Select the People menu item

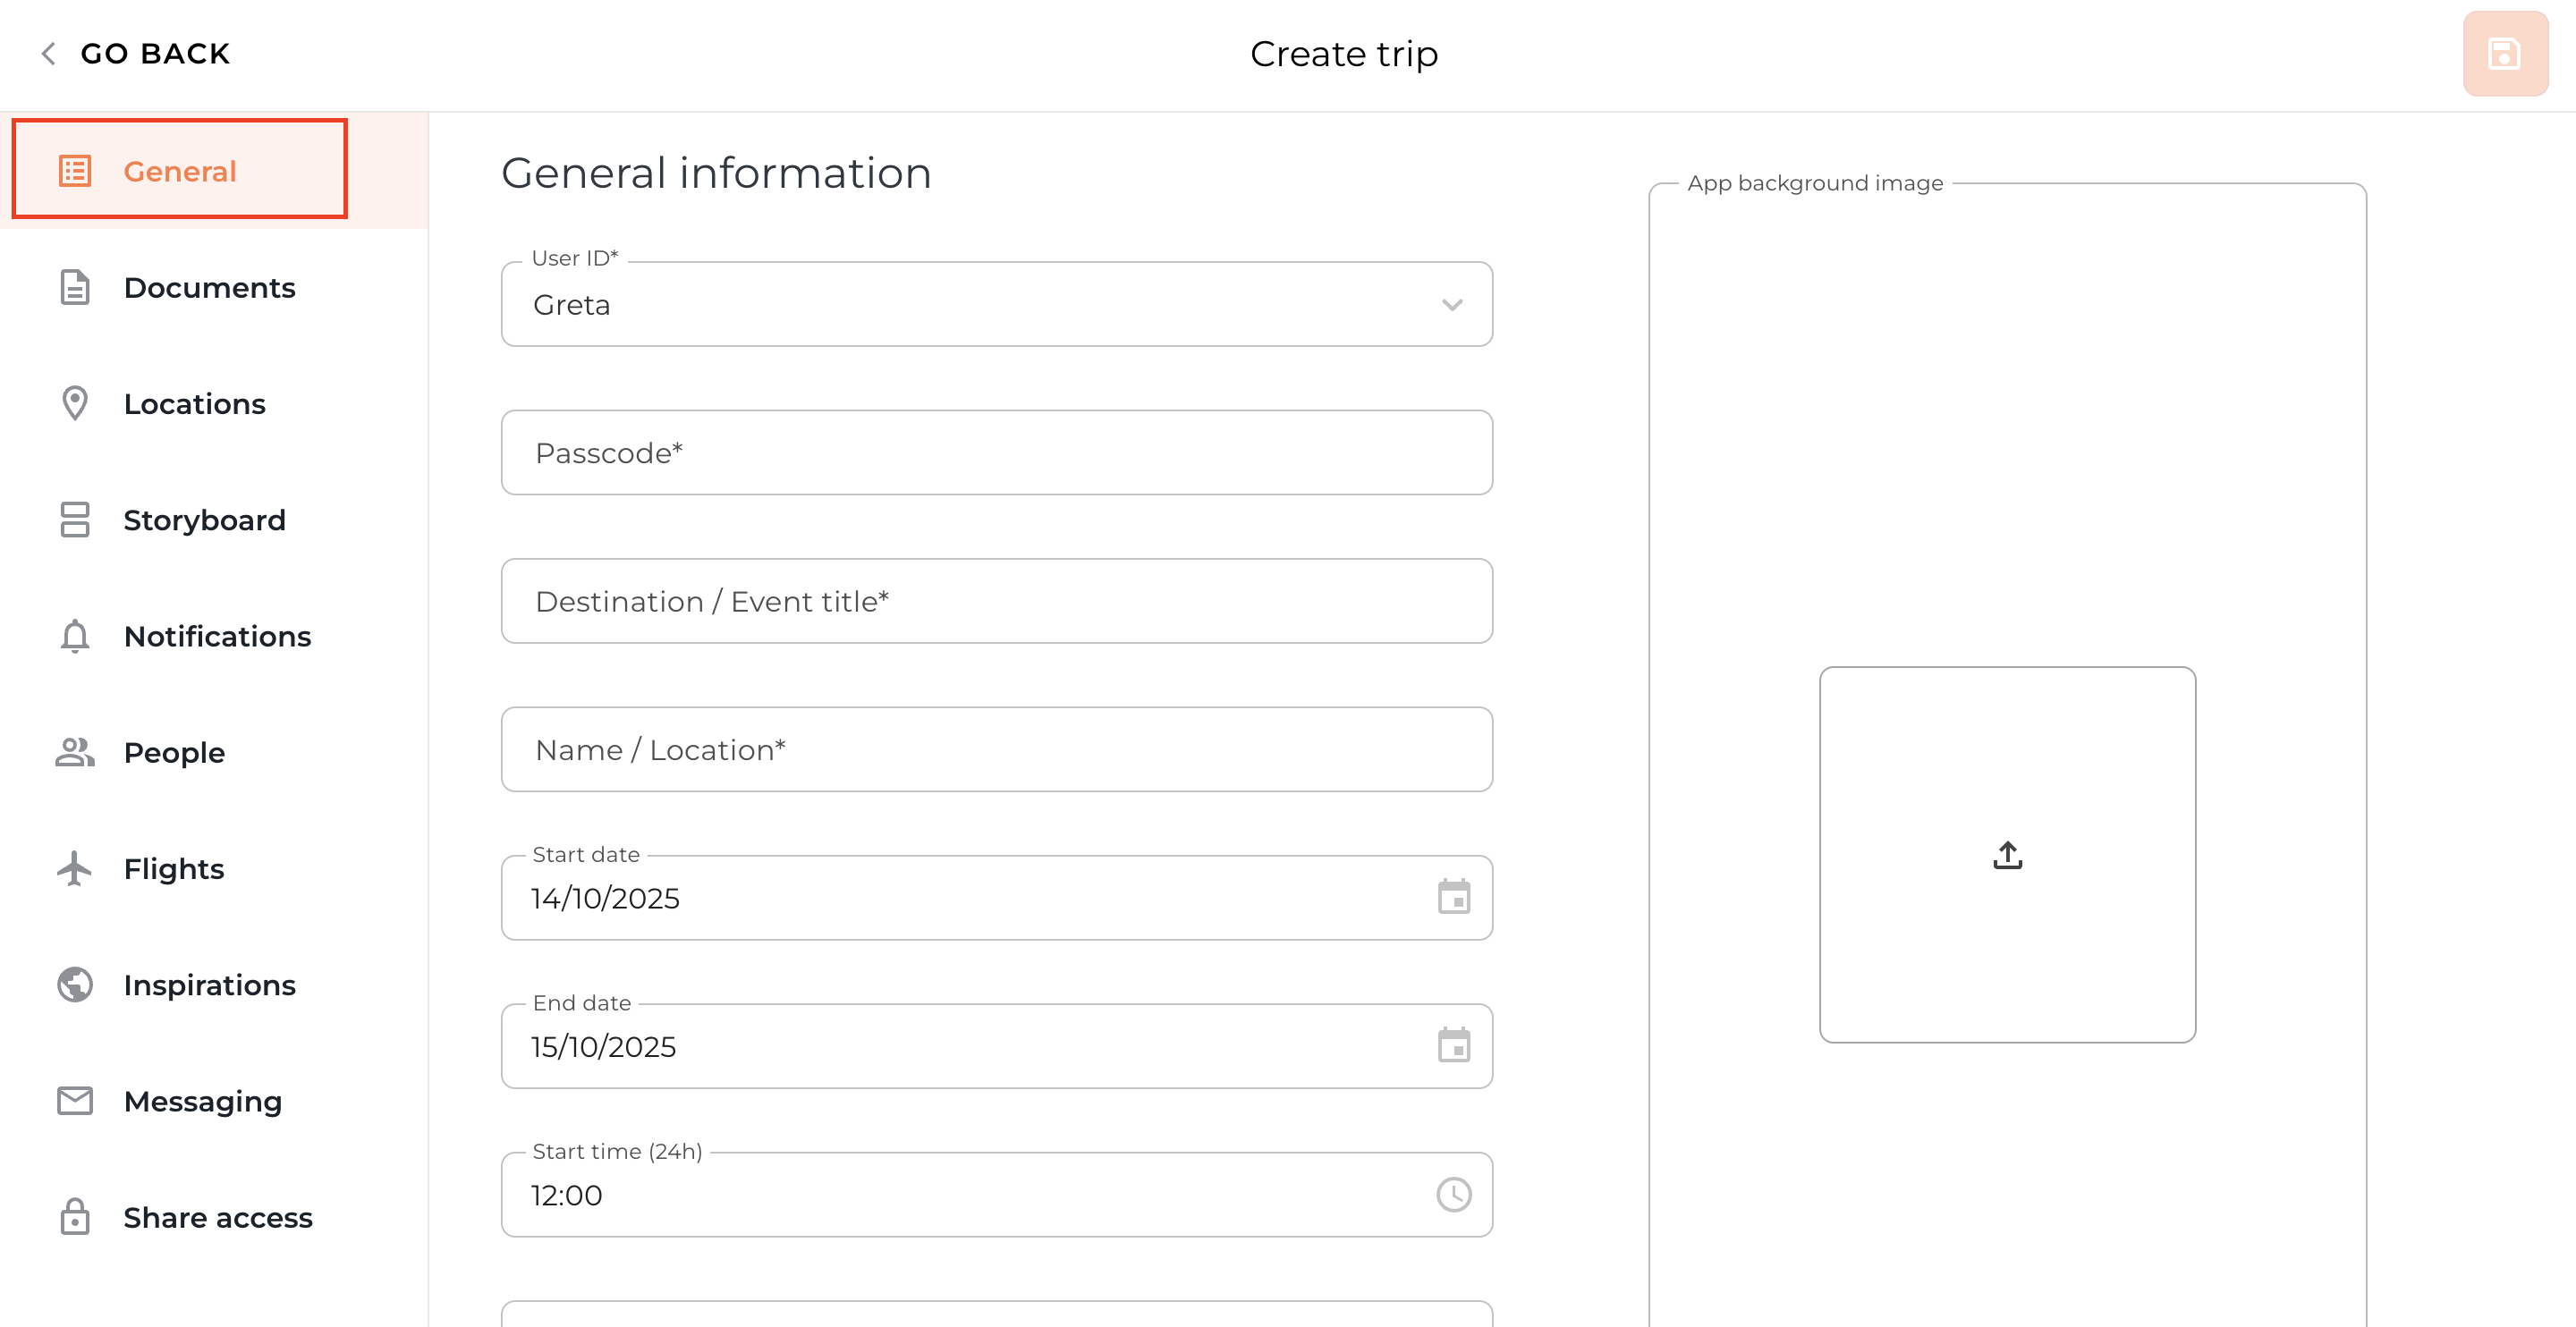click(x=174, y=752)
